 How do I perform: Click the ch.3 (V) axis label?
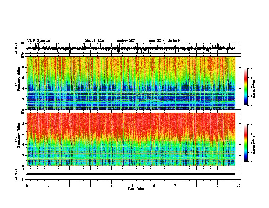pos(16,174)
